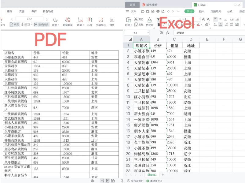
Task: Switch to the 插入 ribbon tab
Action: tap(202, 11)
